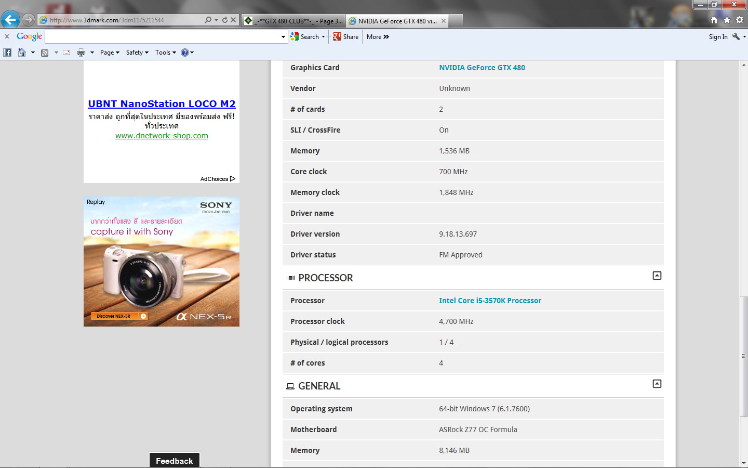
Task: Click the Google toolbar Search button
Action: (x=305, y=37)
